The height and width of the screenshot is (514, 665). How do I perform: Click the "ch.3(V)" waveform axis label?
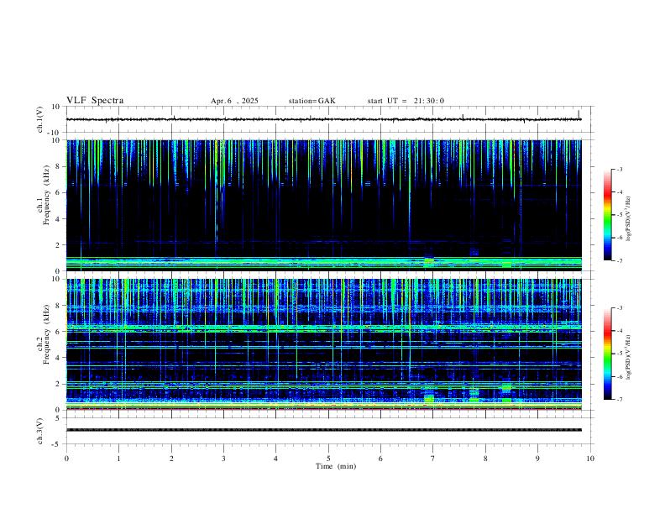(39, 431)
